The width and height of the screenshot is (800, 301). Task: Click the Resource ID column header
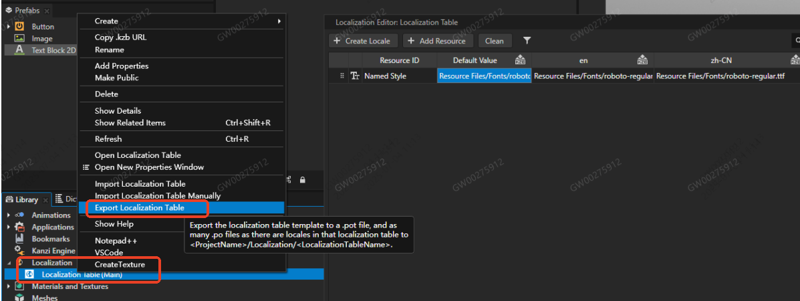pos(400,60)
